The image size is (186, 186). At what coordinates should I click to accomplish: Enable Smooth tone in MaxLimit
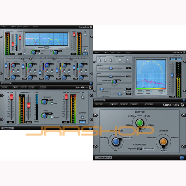(x=52, y=117)
